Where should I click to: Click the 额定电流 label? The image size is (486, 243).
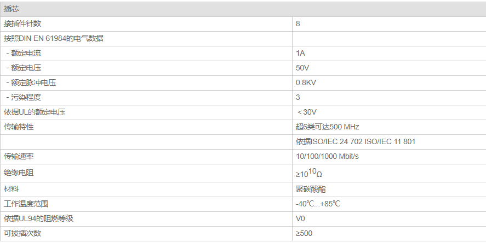(26, 53)
